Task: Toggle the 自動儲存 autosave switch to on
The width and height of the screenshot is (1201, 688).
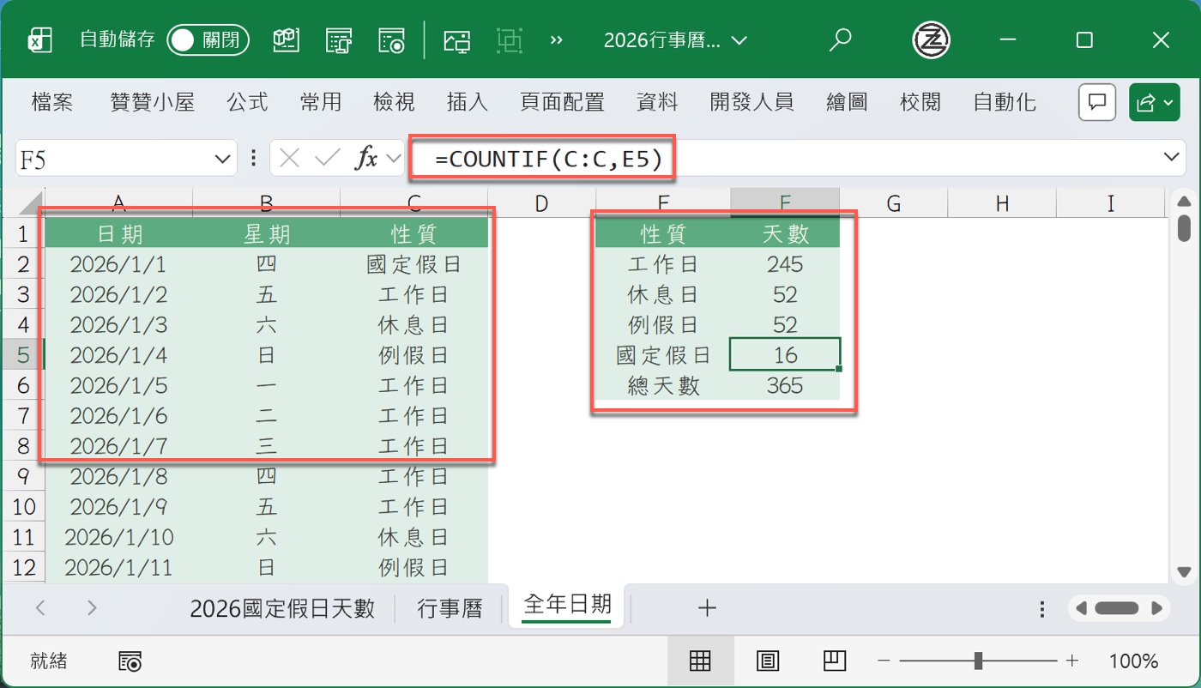Action: point(208,39)
